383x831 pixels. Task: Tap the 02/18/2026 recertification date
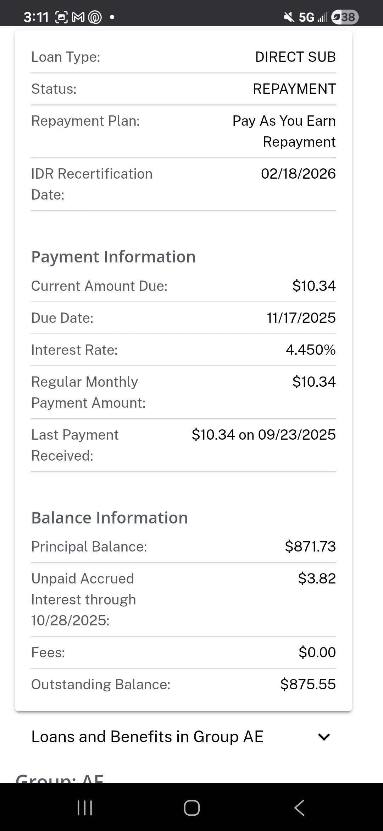[x=298, y=174]
